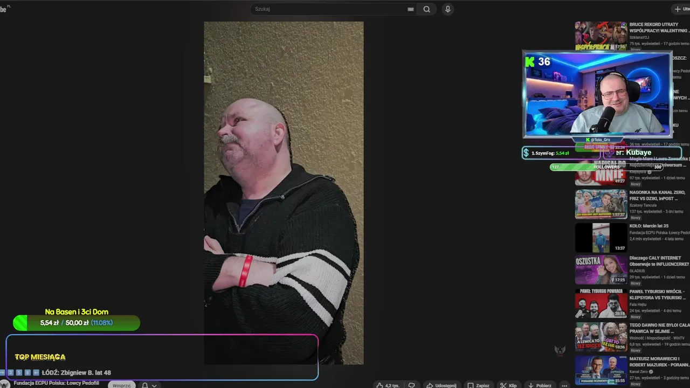Image resolution: width=690 pixels, height=388 pixels.
Task: Open Dlaczego CAŁY INTERNET video title
Action: pos(659,261)
